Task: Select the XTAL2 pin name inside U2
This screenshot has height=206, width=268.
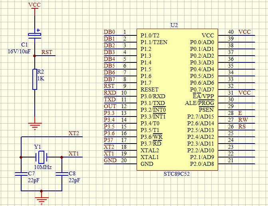Action: click(x=149, y=150)
